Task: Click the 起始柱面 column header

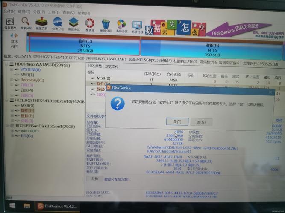Action: pos(209,75)
